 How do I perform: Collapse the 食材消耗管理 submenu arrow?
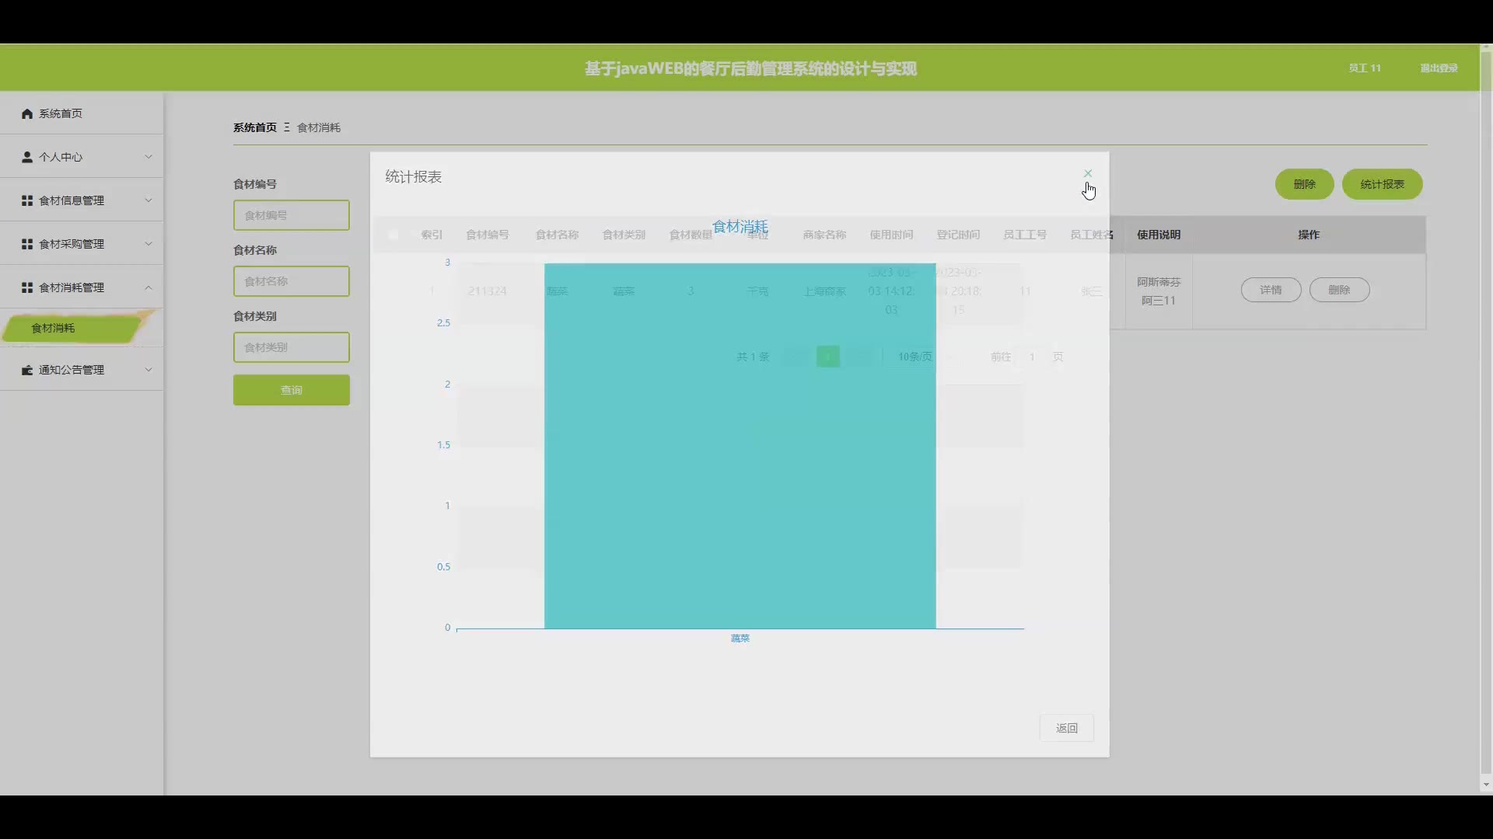click(x=149, y=287)
